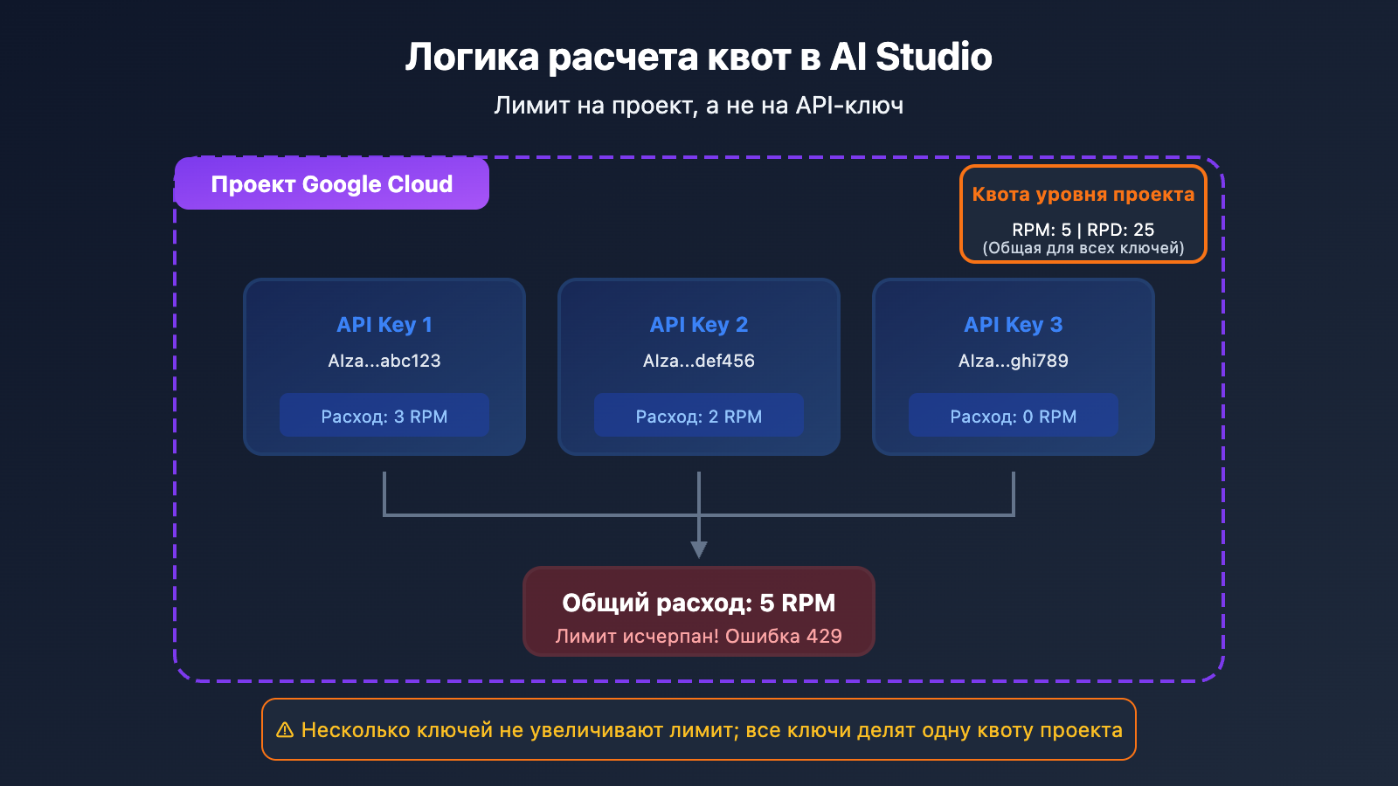This screenshot has width=1398, height=786.
Task: Toggle the Расход: 3 RPM indicator
Action: tap(384, 416)
